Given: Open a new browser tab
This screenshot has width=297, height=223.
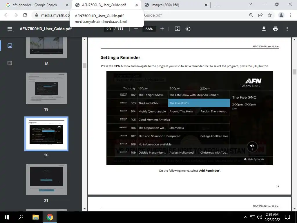Looking at the screenshot, I should [x=217, y=5].
